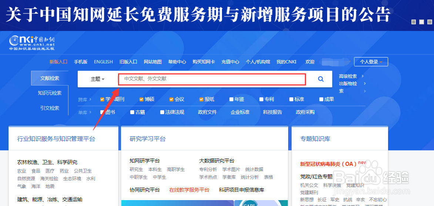Open 党政/红色专题 link

pyautogui.click(x=316, y=176)
